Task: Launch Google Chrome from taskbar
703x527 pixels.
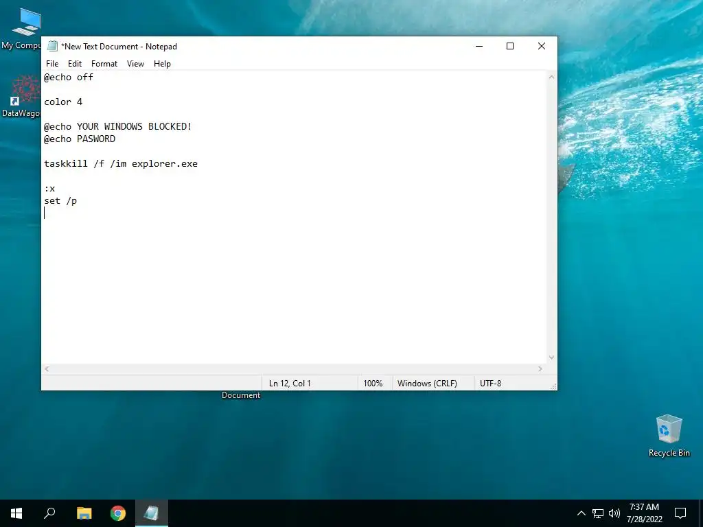Action: (x=118, y=513)
